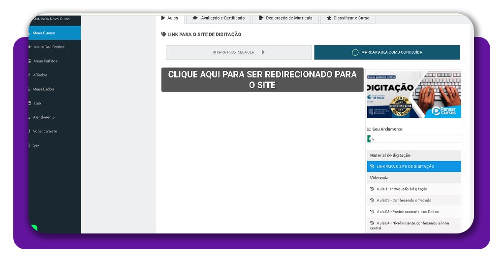The height and width of the screenshot is (264, 504).
Task: Click Voltar para site in sidebar
Action: click(55, 131)
